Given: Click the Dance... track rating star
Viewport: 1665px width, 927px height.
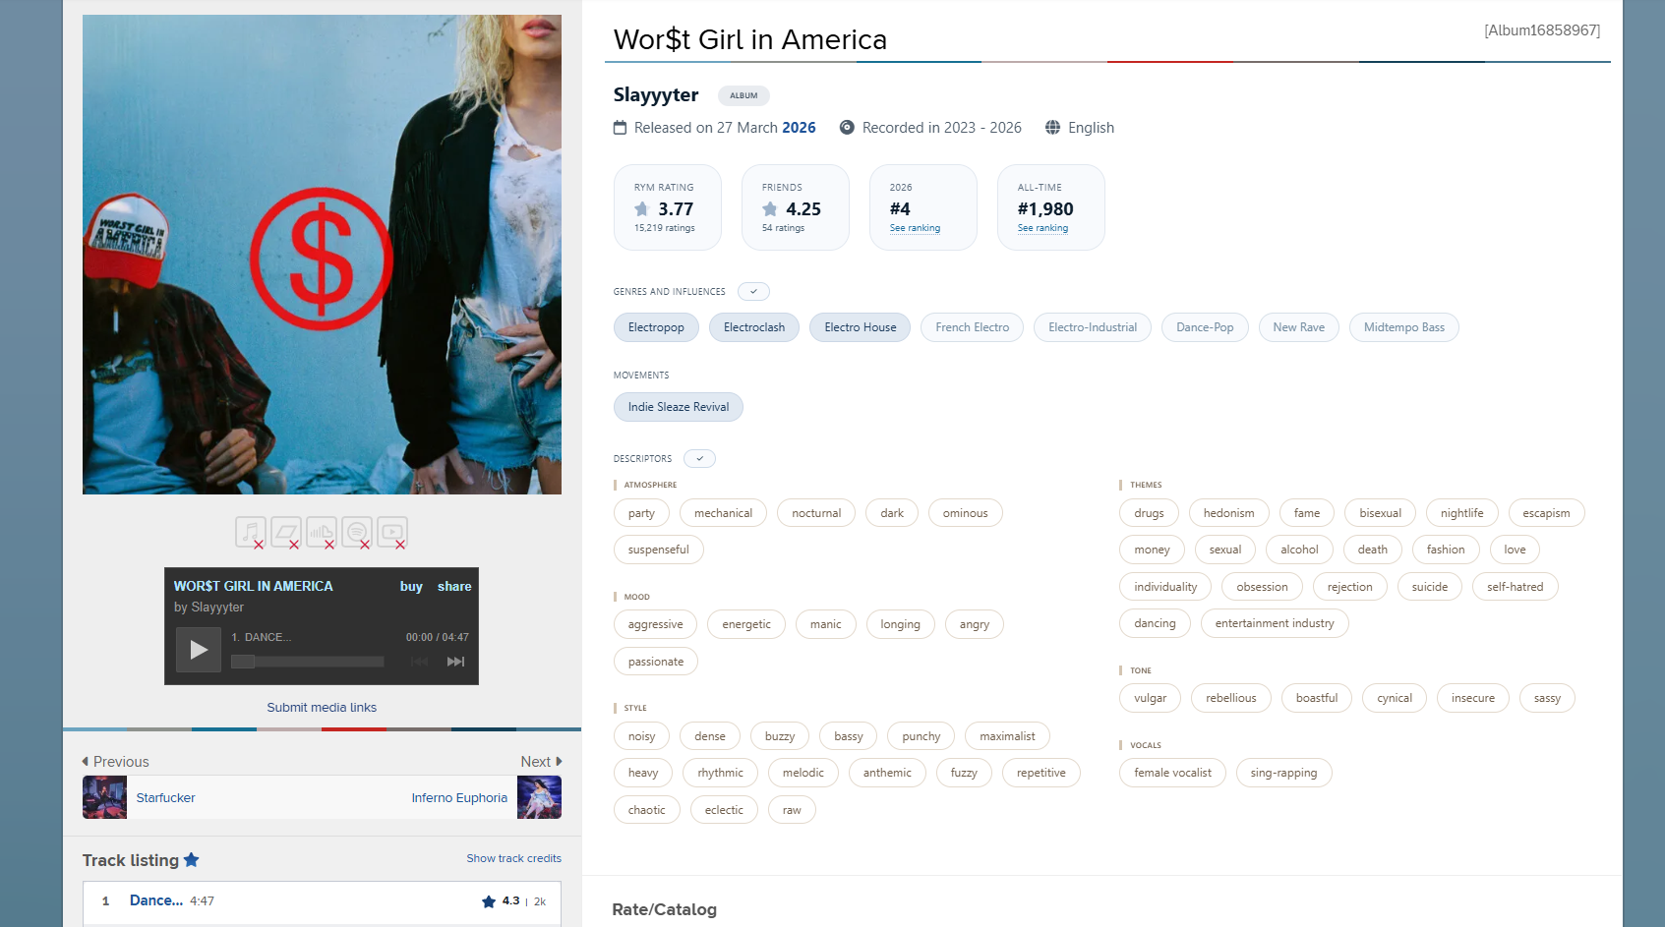Looking at the screenshot, I should (x=489, y=901).
